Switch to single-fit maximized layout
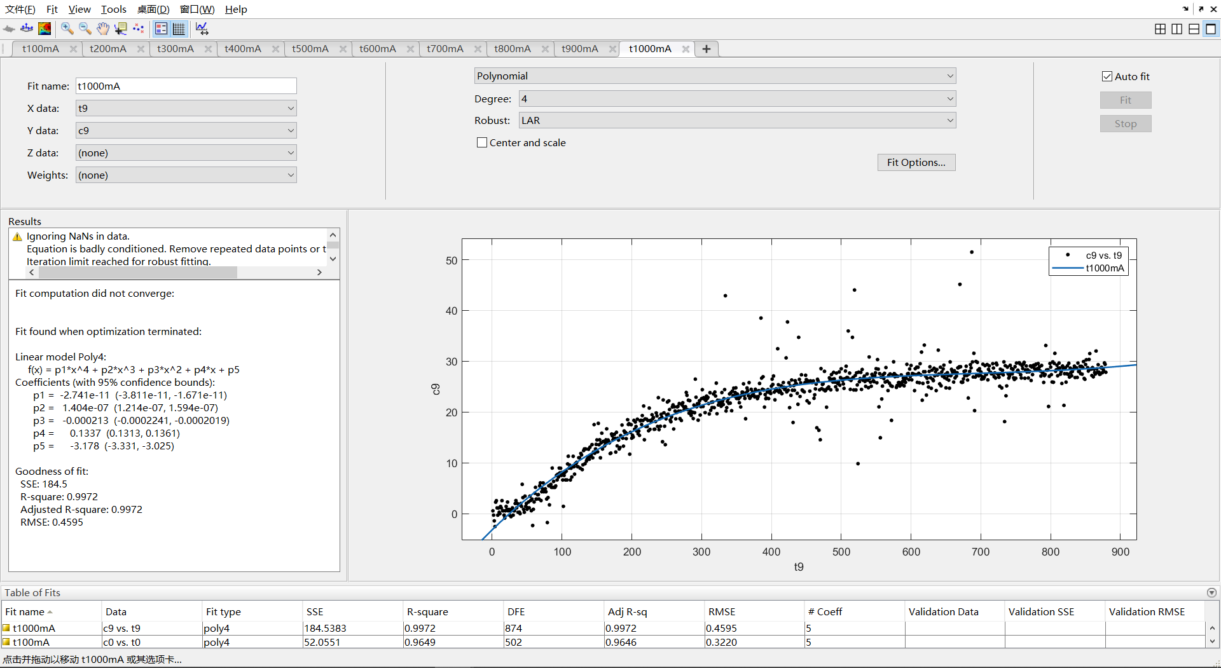This screenshot has width=1221, height=668. coord(1211,29)
